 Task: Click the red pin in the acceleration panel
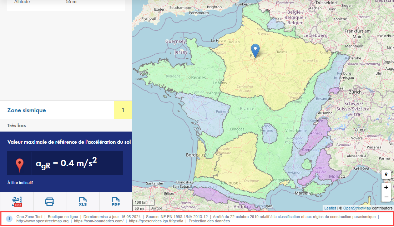(x=19, y=163)
